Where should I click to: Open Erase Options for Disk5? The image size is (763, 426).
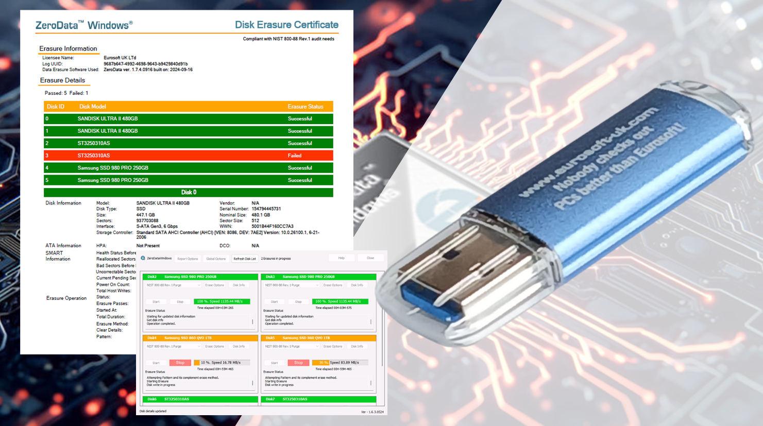pyautogui.click(x=333, y=346)
